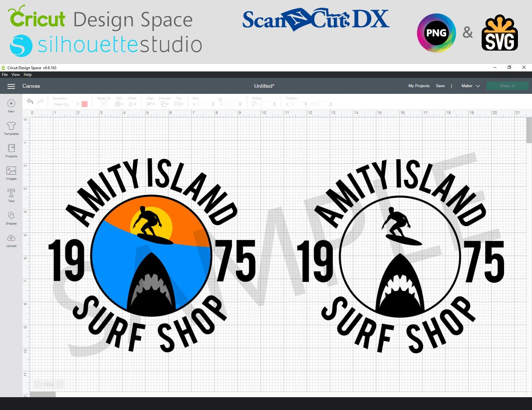Viewport: 532px width, 410px height.
Task: Toggle the size lock proportions padlock
Action: pos(220,100)
